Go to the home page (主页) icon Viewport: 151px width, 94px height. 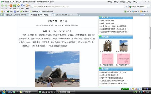[x=18, y=6]
